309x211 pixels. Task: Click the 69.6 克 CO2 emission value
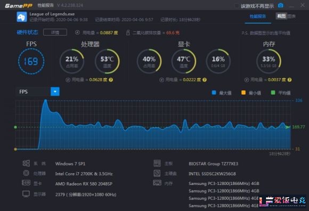point(173,32)
